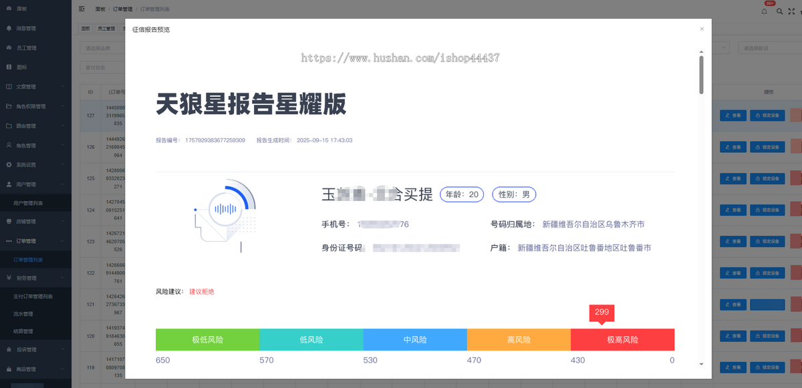Go to 面板 in the breadcrumb

(100, 9)
